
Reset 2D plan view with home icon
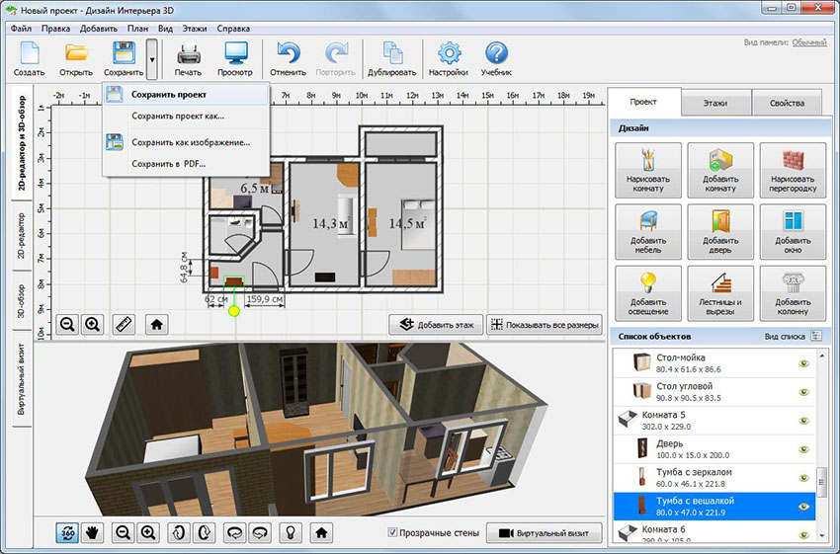156,324
